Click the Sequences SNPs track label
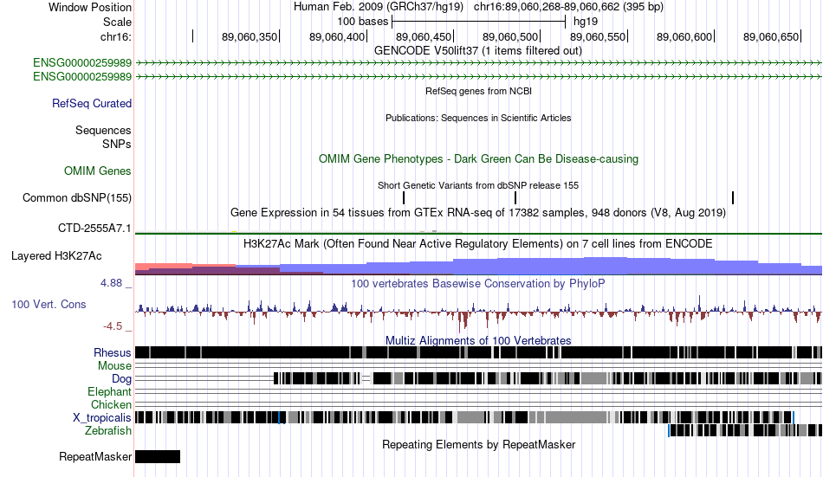The height and width of the screenshot is (477, 823). 103,137
